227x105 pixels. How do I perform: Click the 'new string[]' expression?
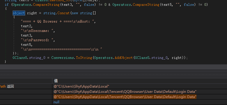84,13
